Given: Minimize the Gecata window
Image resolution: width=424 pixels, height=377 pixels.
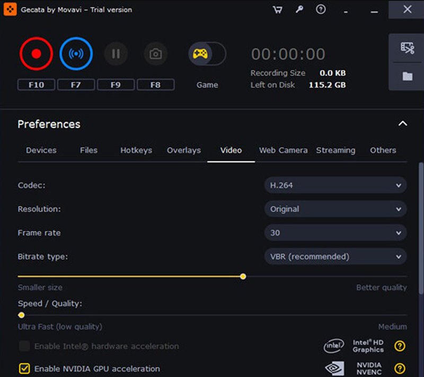Looking at the screenshot, I should (x=374, y=12).
